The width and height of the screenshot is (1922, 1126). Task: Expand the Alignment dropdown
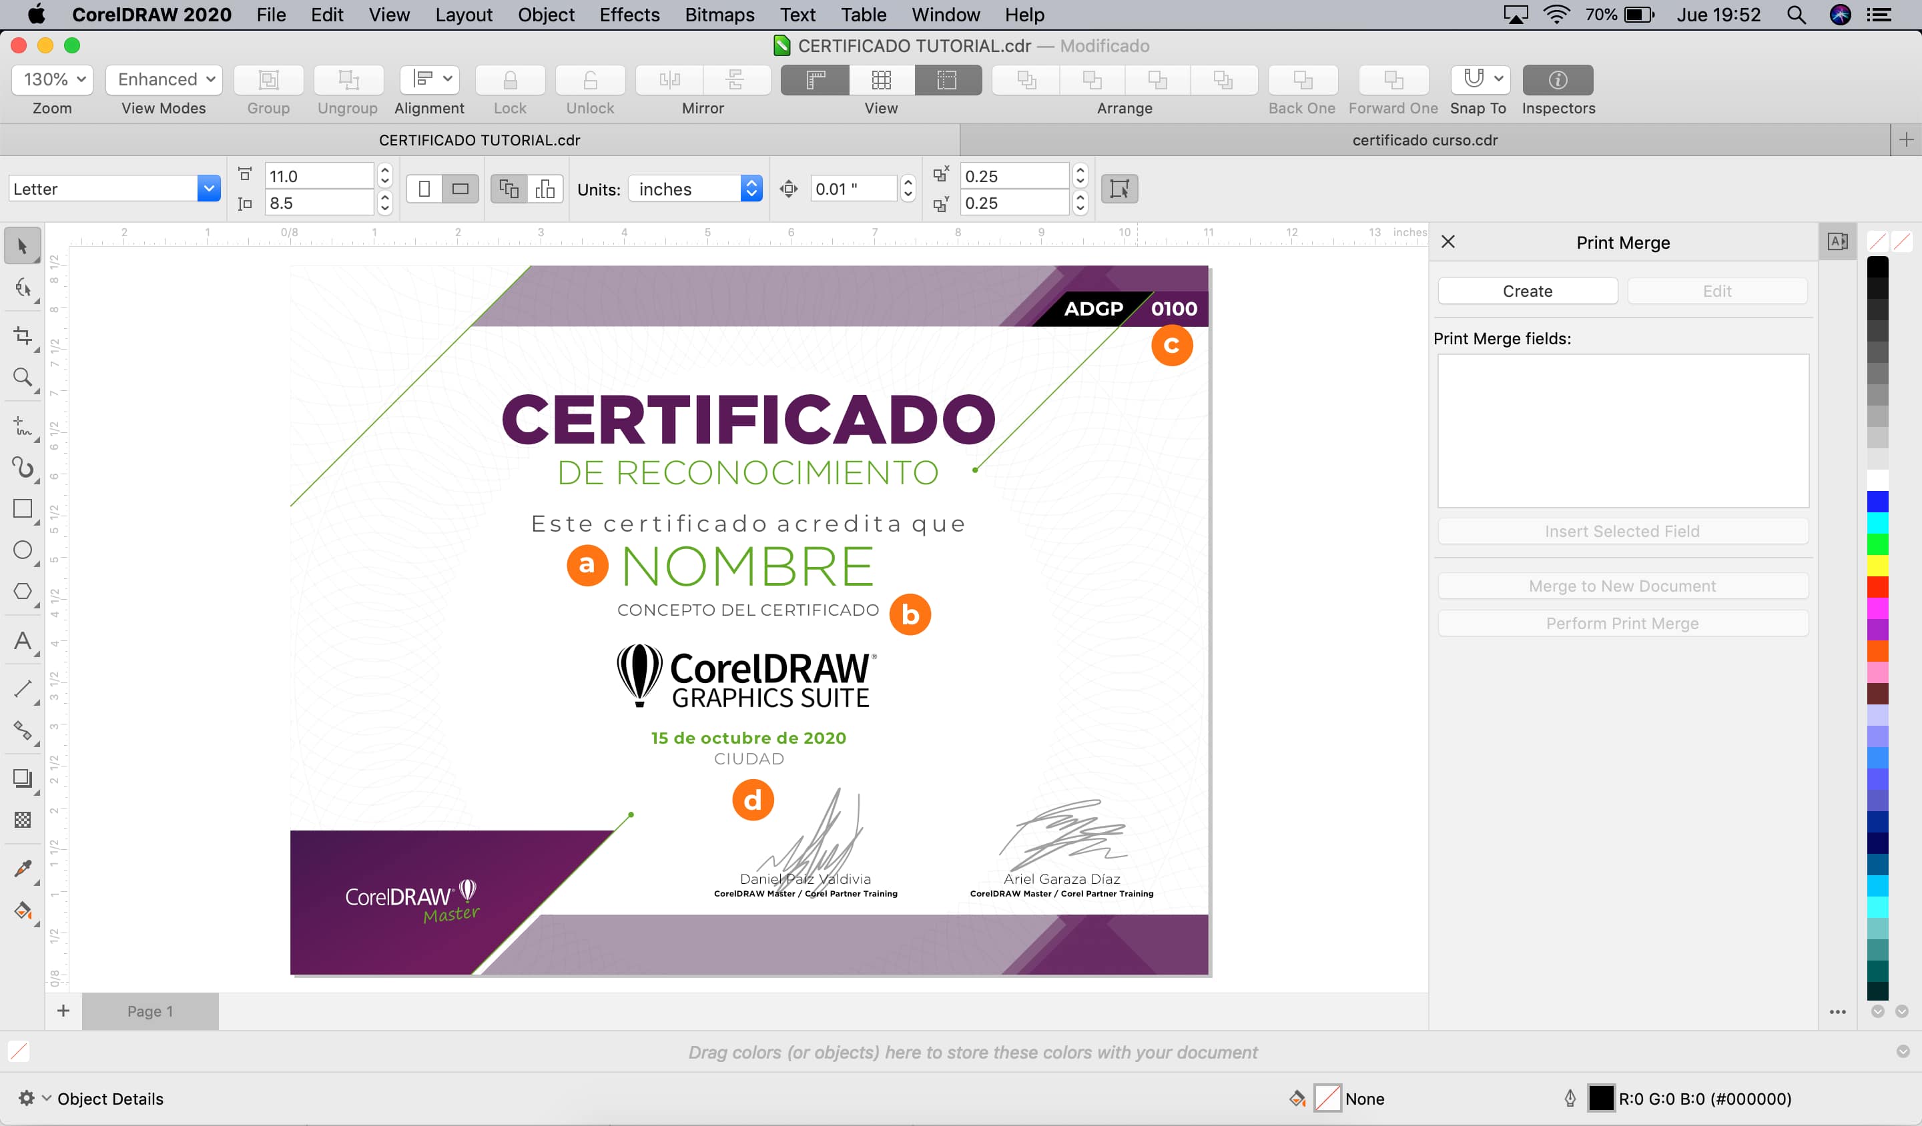pos(430,79)
